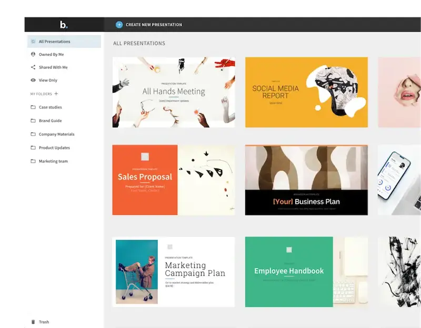Select the Company Materials folder

[56, 134]
